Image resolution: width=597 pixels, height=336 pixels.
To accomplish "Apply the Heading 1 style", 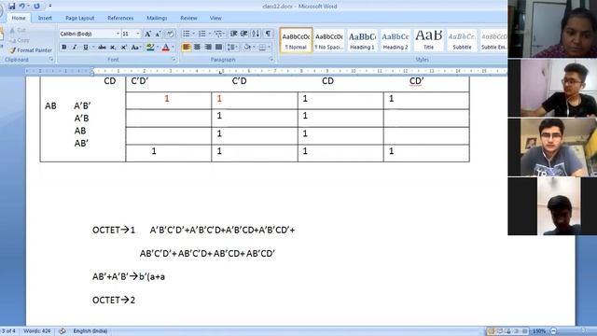I will click(362, 40).
